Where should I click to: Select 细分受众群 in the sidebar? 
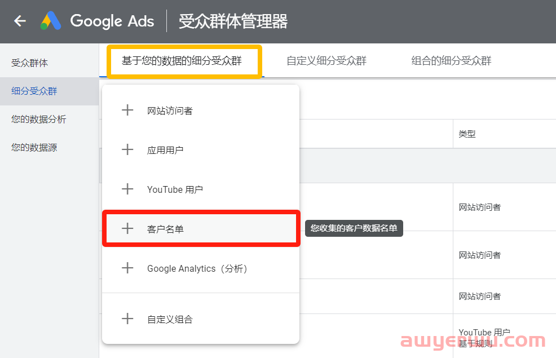pyautogui.click(x=49, y=91)
